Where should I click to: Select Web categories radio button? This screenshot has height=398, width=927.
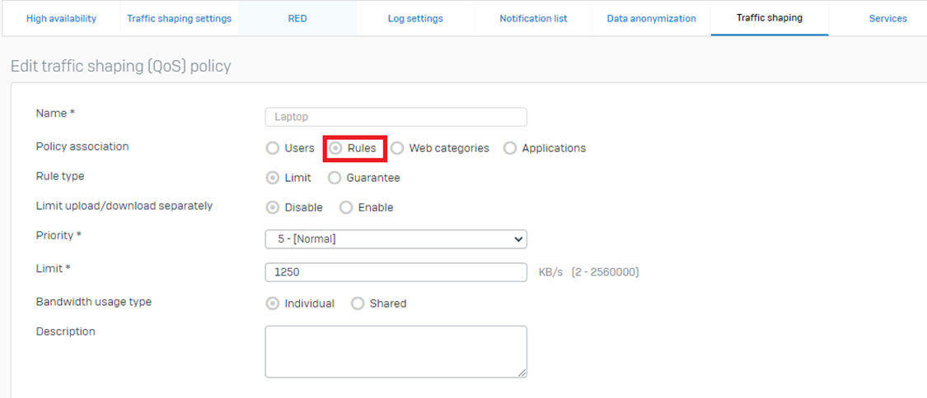(398, 149)
